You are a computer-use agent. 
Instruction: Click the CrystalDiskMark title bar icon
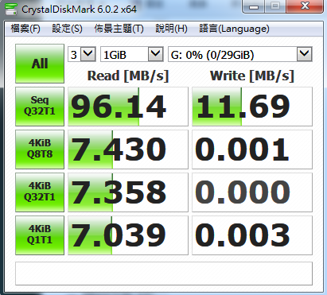tap(11, 9)
